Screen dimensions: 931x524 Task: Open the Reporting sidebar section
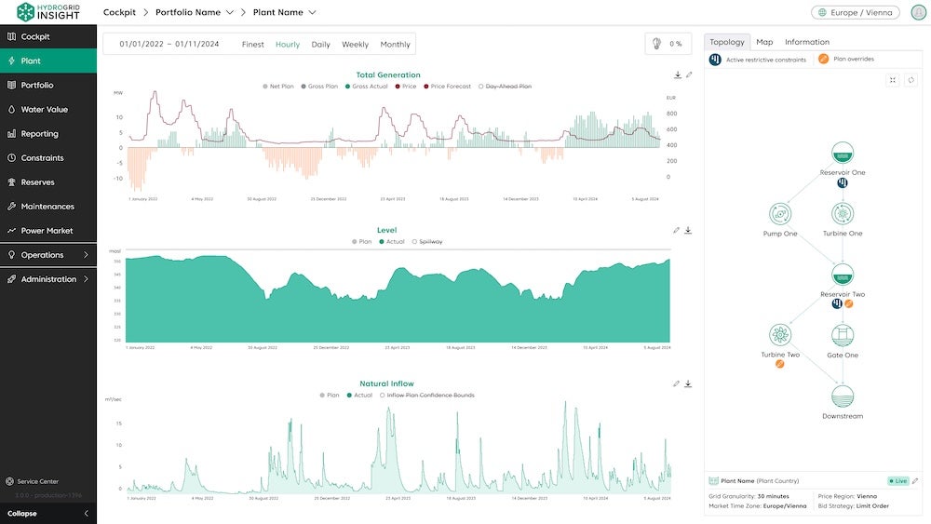(x=48, y=133)
